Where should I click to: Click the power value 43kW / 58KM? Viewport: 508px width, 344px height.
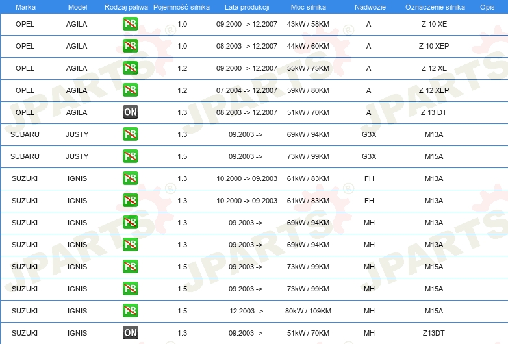pyautogui.click(x=308, y=24)
